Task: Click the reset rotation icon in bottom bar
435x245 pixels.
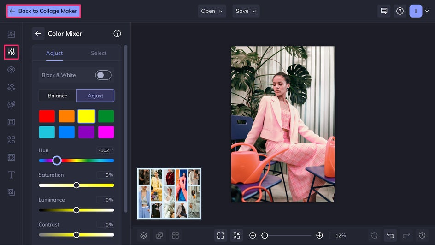Action: 375,236
